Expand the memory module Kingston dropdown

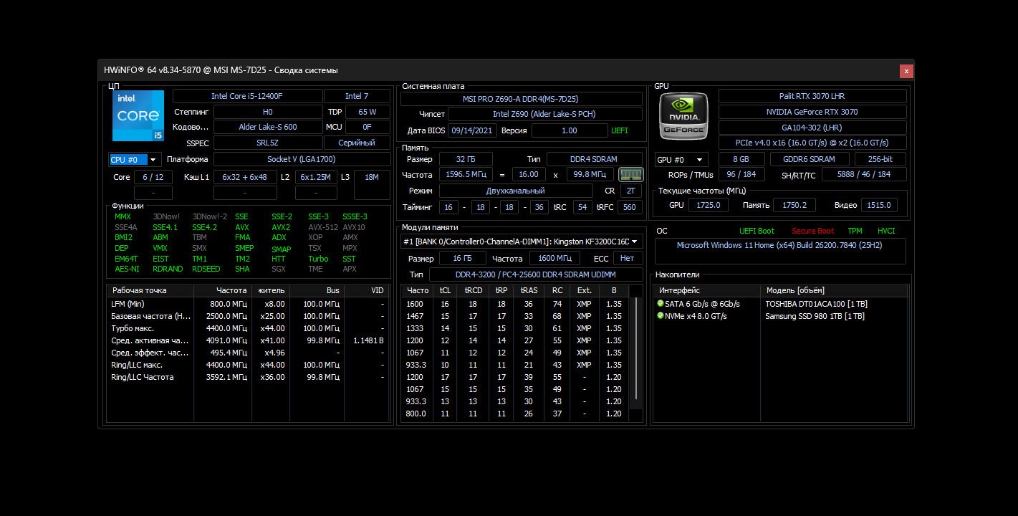click(634, 242)
